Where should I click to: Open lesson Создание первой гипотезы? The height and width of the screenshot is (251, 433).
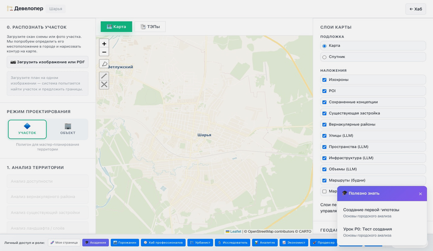click(371, 210)
